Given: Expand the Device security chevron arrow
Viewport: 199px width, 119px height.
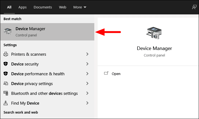Looking at the screenshot, I should [x=87, y=64].
